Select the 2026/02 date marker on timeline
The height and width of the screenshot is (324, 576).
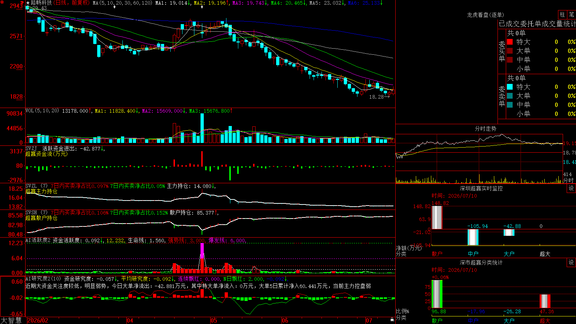(38, 320)
